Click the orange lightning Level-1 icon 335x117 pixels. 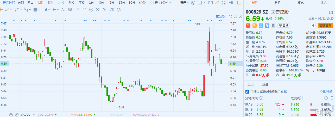coord(255,26)
